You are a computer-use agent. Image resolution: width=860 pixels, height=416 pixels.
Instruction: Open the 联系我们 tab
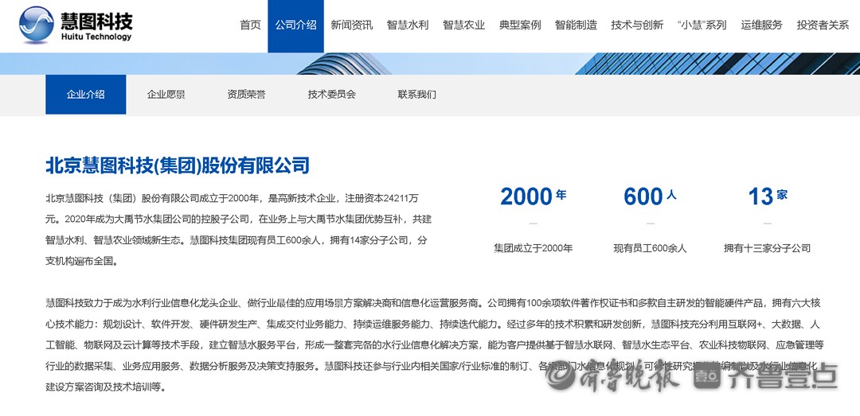[x=416, y=95]
